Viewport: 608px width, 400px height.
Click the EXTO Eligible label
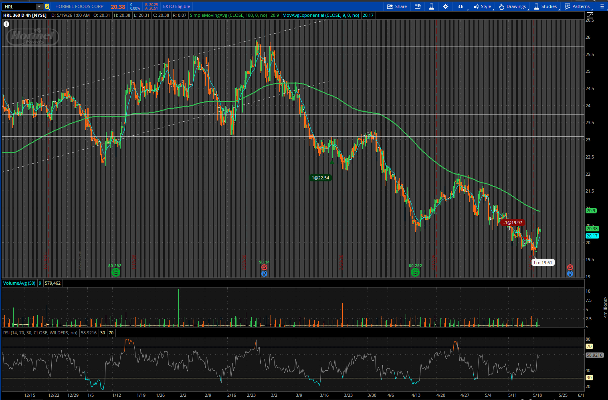click(176, 6)
